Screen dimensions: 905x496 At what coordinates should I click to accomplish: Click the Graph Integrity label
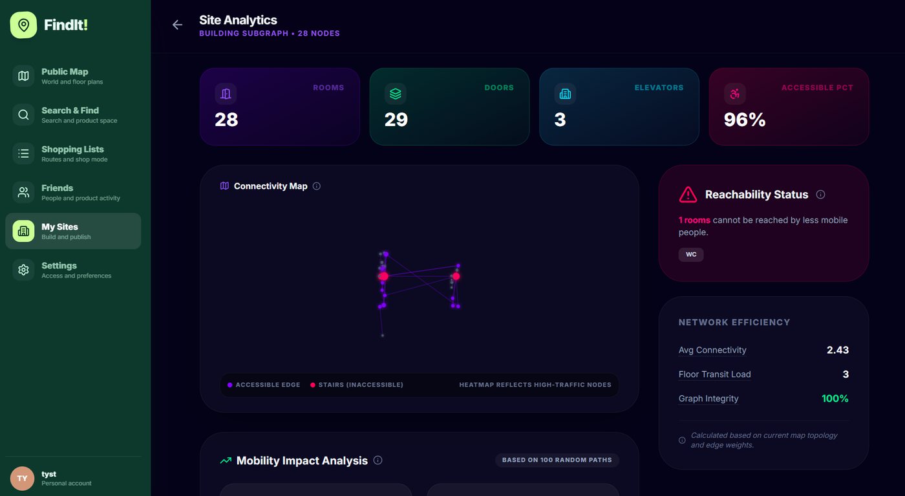coord(708,398)
